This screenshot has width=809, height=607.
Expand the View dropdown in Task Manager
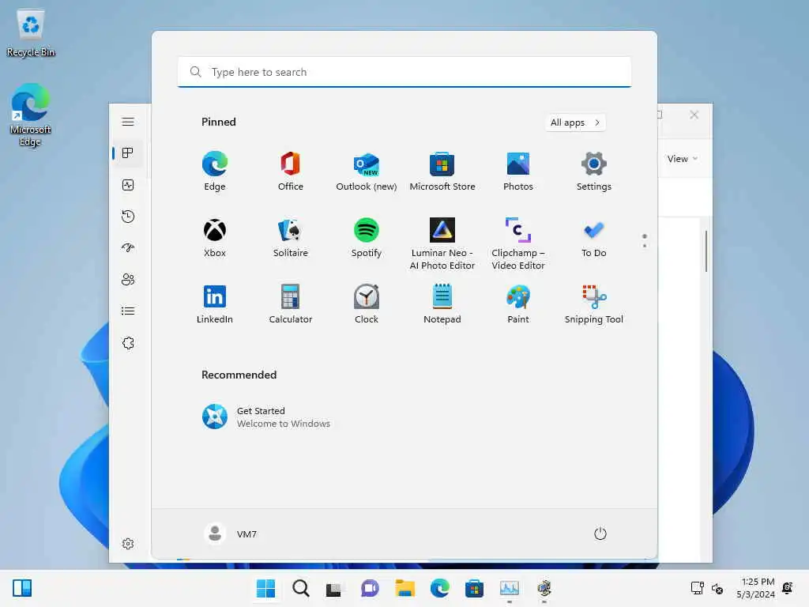[x=682, y=159]
